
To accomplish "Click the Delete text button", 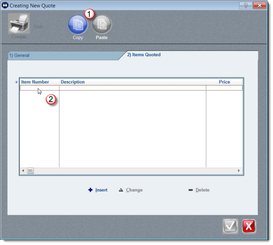I will [x=203, y=190].
